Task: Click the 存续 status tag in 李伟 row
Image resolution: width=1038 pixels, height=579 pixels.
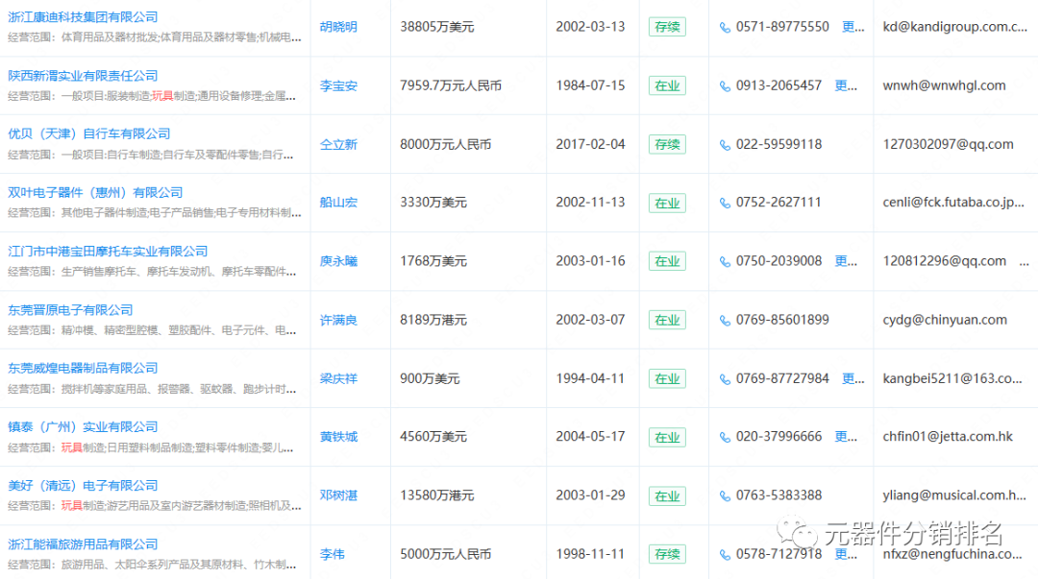Action: point(667,555)
